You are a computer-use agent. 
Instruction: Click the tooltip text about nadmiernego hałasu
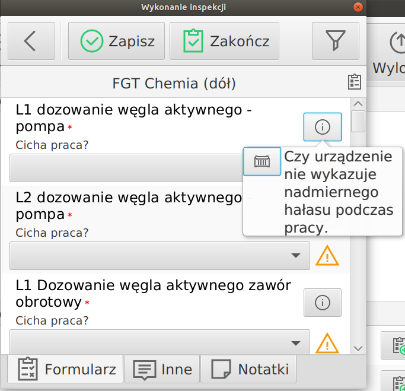click(x=339, y=192)
